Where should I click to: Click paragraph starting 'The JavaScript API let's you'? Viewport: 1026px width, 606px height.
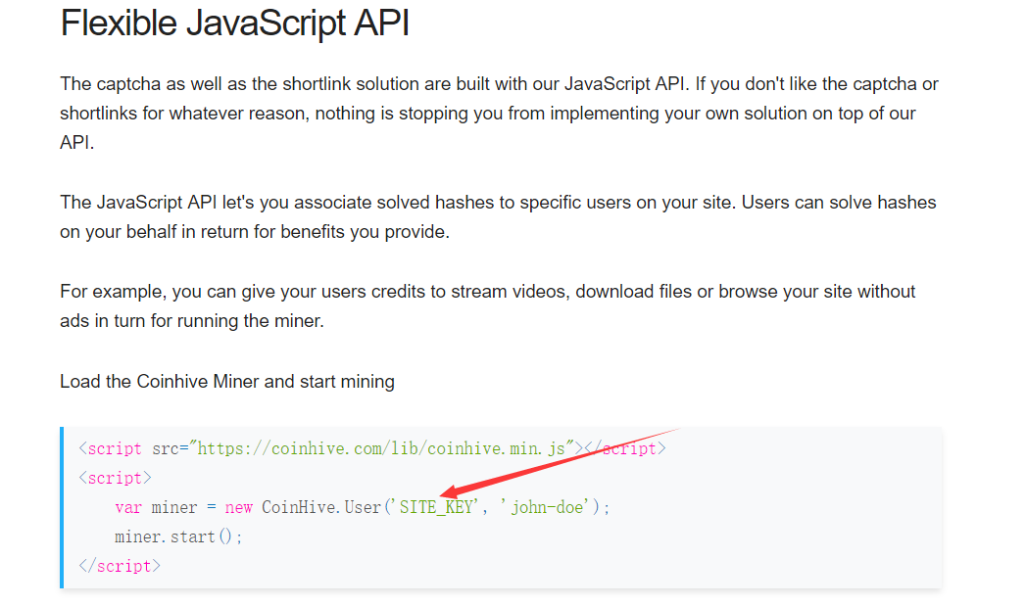coord(498,216)
